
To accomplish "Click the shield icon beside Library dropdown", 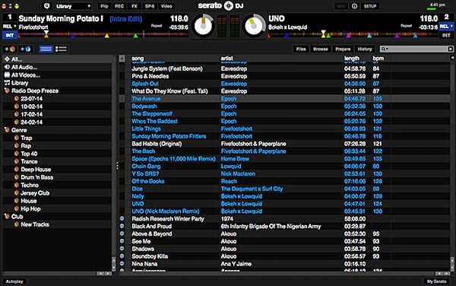I will [x=46, y=6].
